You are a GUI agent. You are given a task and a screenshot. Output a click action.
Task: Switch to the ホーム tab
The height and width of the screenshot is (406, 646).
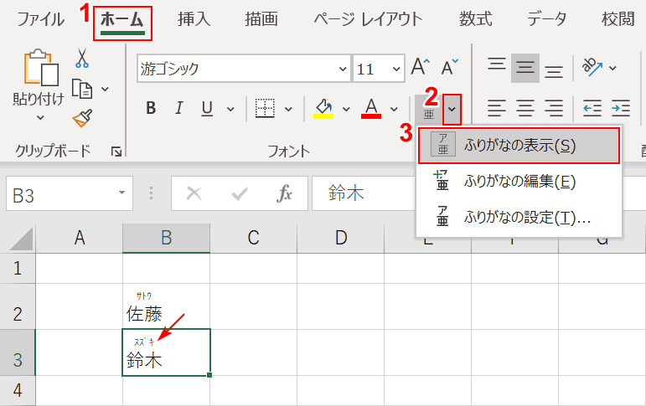[122, 19]
